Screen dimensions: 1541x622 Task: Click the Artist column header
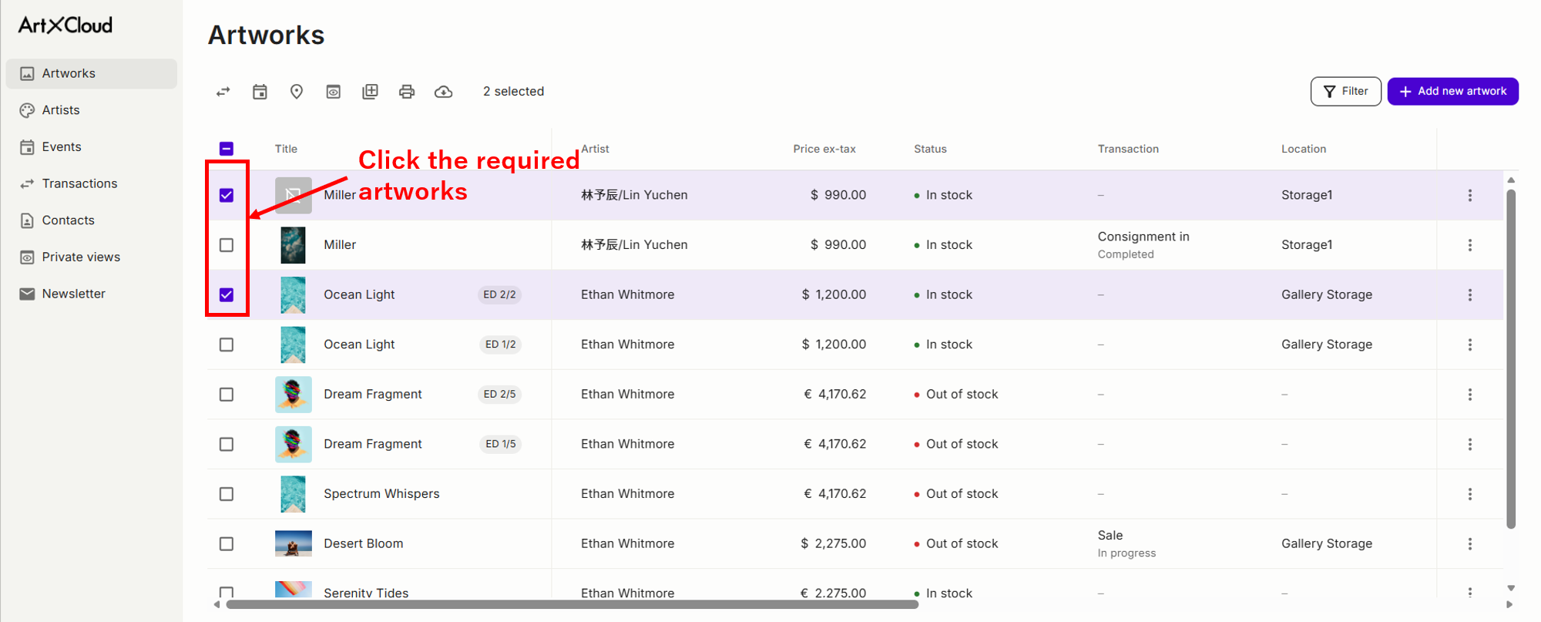(595, 149)
